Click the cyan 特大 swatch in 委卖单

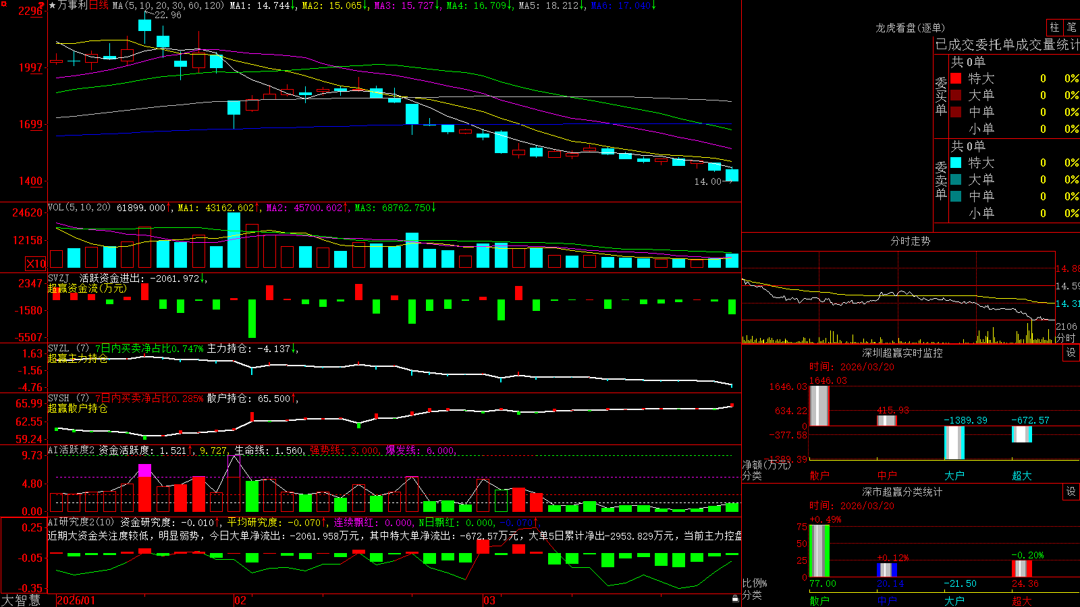tap(956, 163)
